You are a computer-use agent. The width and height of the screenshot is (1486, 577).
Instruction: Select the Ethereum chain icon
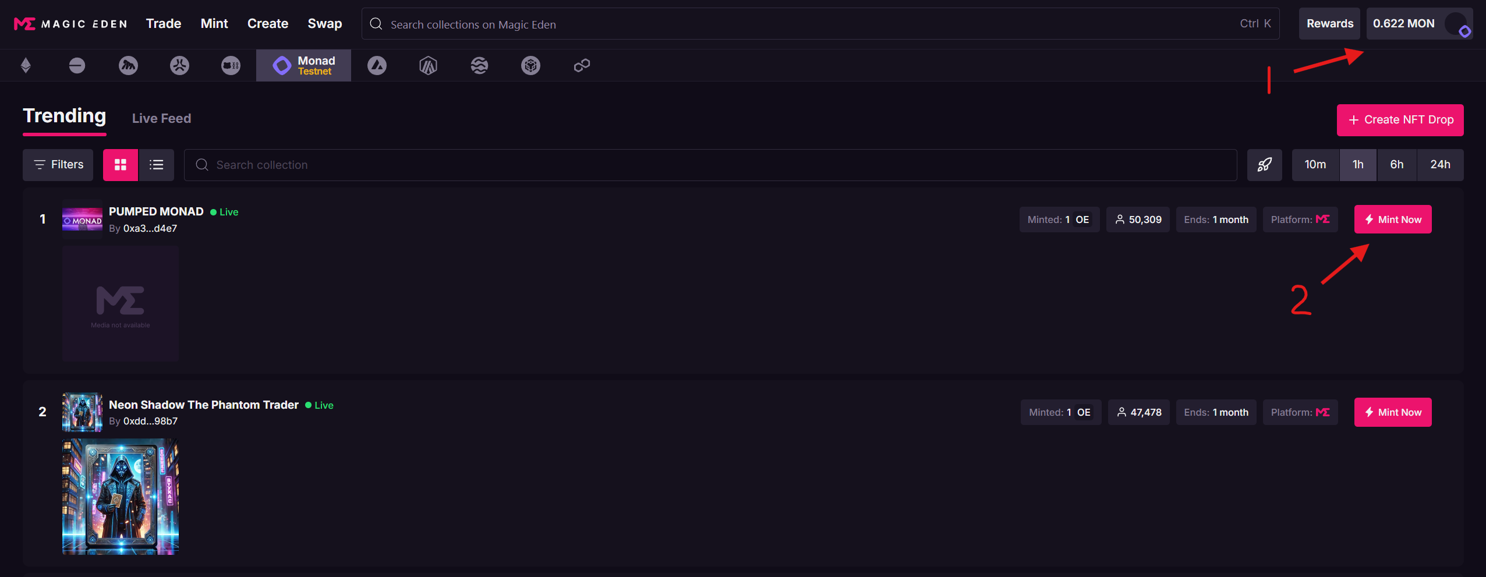click(x=26, y=65)
